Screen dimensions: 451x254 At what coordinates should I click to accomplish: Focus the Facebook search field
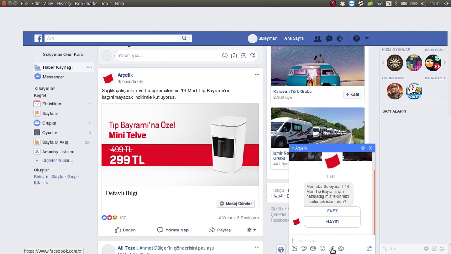111,38
